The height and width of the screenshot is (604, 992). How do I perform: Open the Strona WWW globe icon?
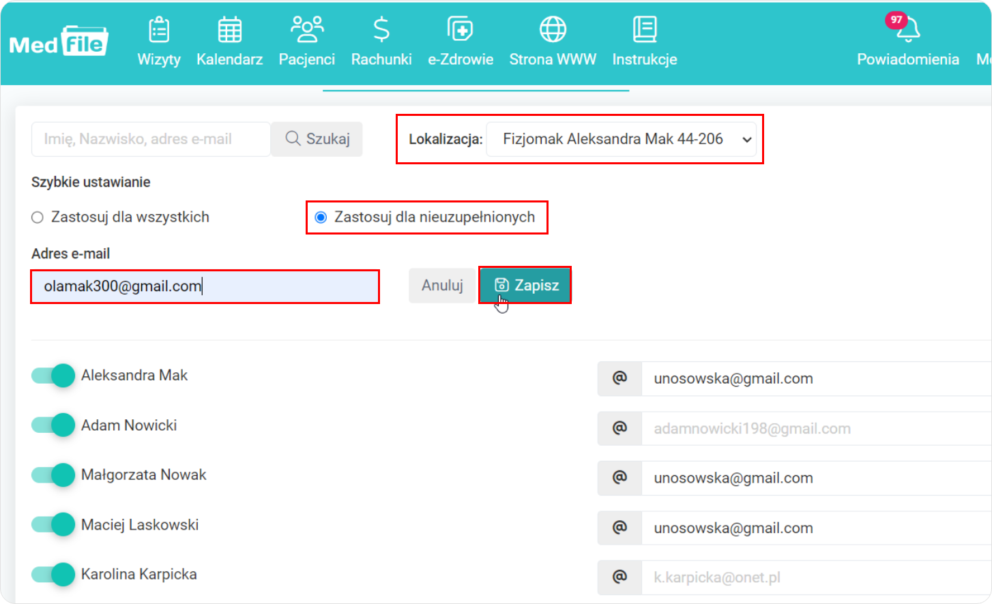coord(553,29)
